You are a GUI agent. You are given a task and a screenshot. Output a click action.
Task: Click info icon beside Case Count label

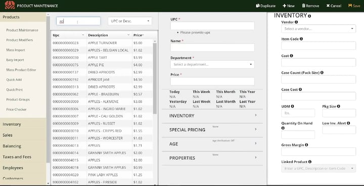(x=322, y=73)
